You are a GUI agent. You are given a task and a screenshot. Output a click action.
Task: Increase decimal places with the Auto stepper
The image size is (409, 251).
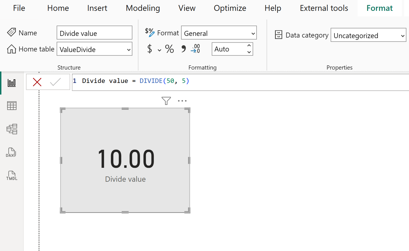(249, 46)
